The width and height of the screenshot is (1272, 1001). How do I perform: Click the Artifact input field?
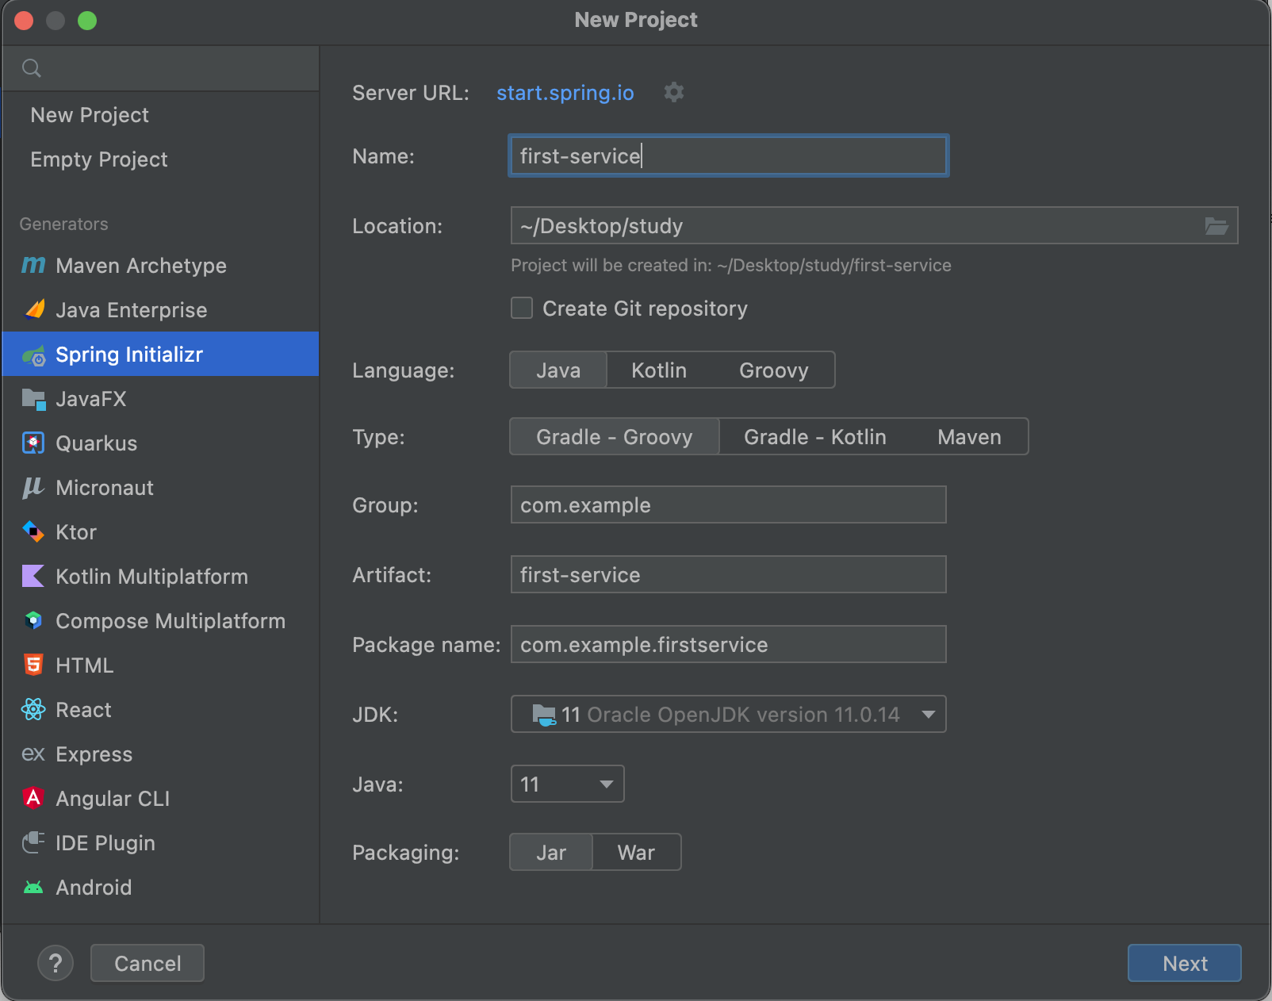pyautogui.click(x=729, y=574)
